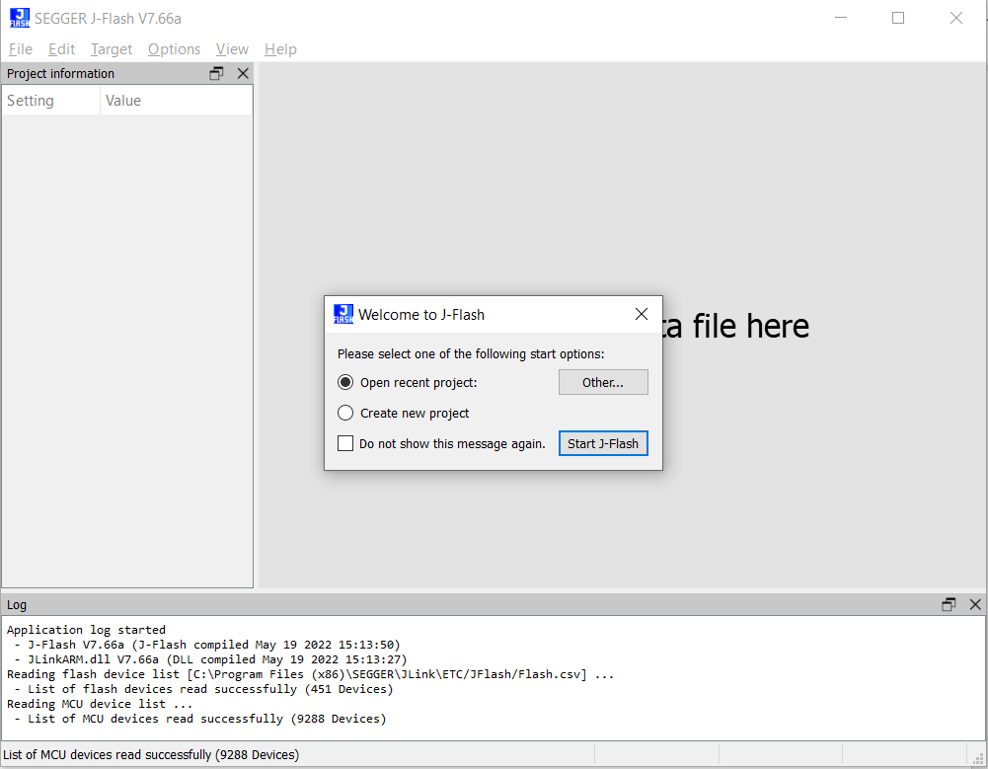Minimize the J-Flash window

click(841, 18)
